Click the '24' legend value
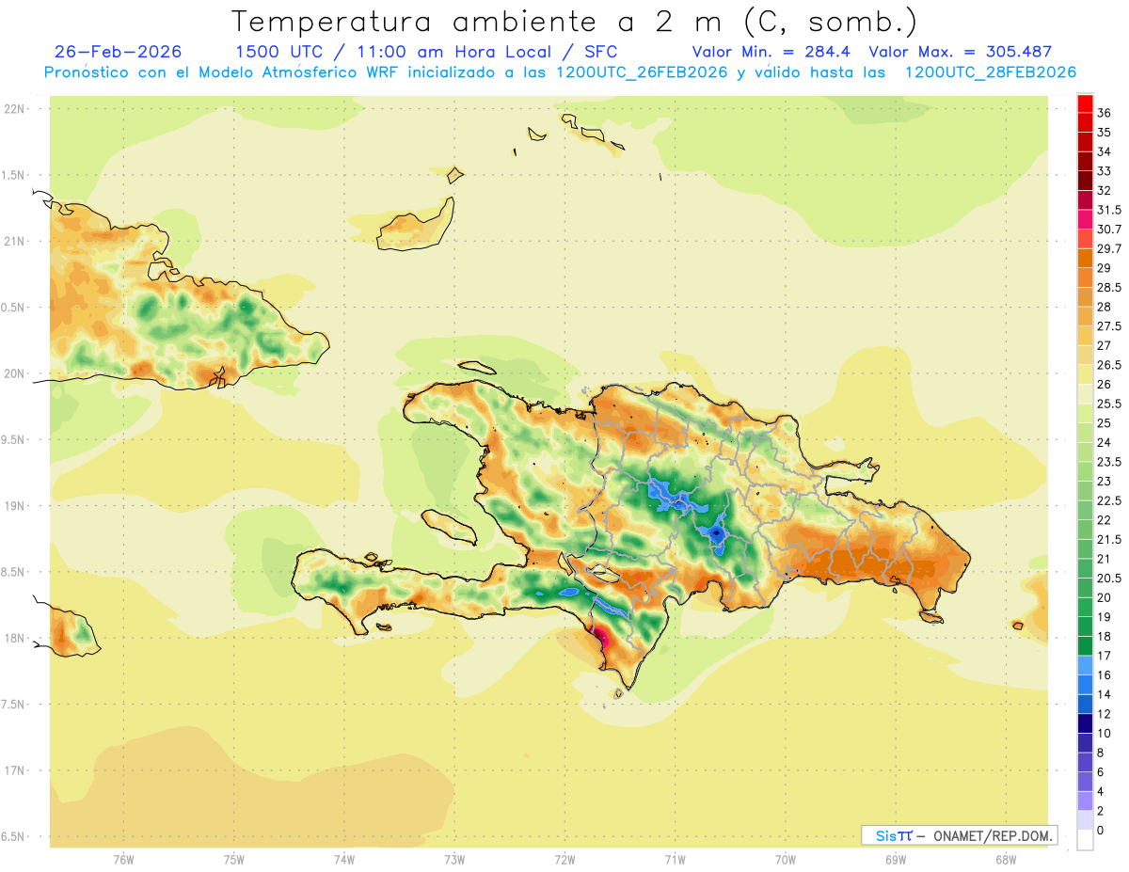 point(1104,442)
